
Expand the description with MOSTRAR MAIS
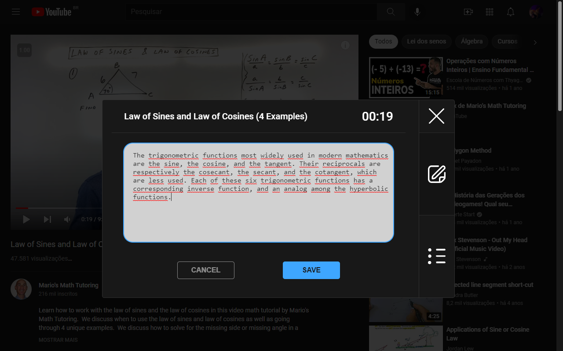click(x=58, y=340)
